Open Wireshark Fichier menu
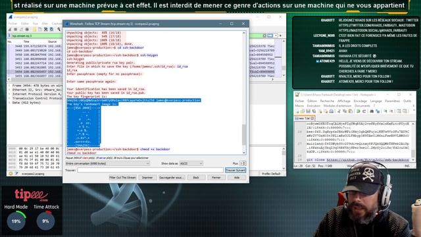 tap(12, 24)
